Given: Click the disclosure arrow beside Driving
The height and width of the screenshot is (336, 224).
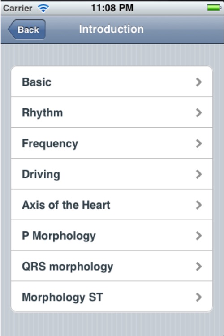Looking at the screenshot, I should 199,174.
